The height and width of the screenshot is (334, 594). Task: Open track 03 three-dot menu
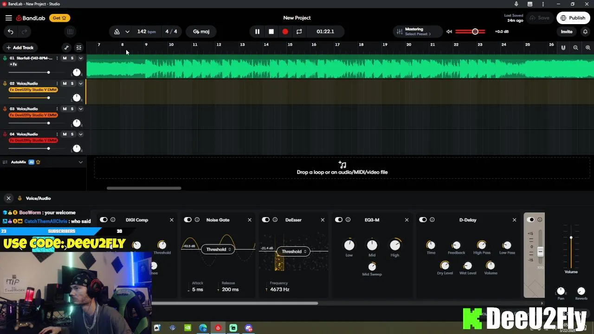click(x=57, y=109)
